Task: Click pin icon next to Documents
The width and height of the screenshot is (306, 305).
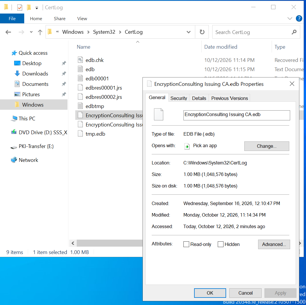Action: (64, 84)
